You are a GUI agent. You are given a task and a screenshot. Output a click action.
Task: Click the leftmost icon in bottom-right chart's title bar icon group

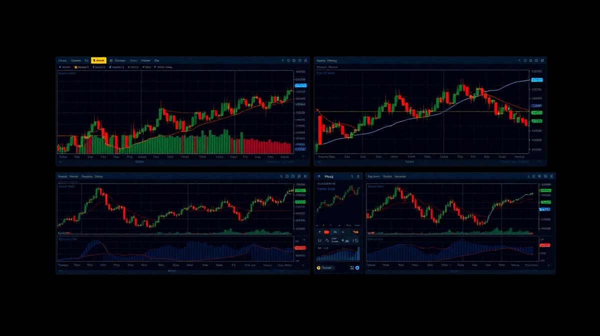(x=528, y=176)
